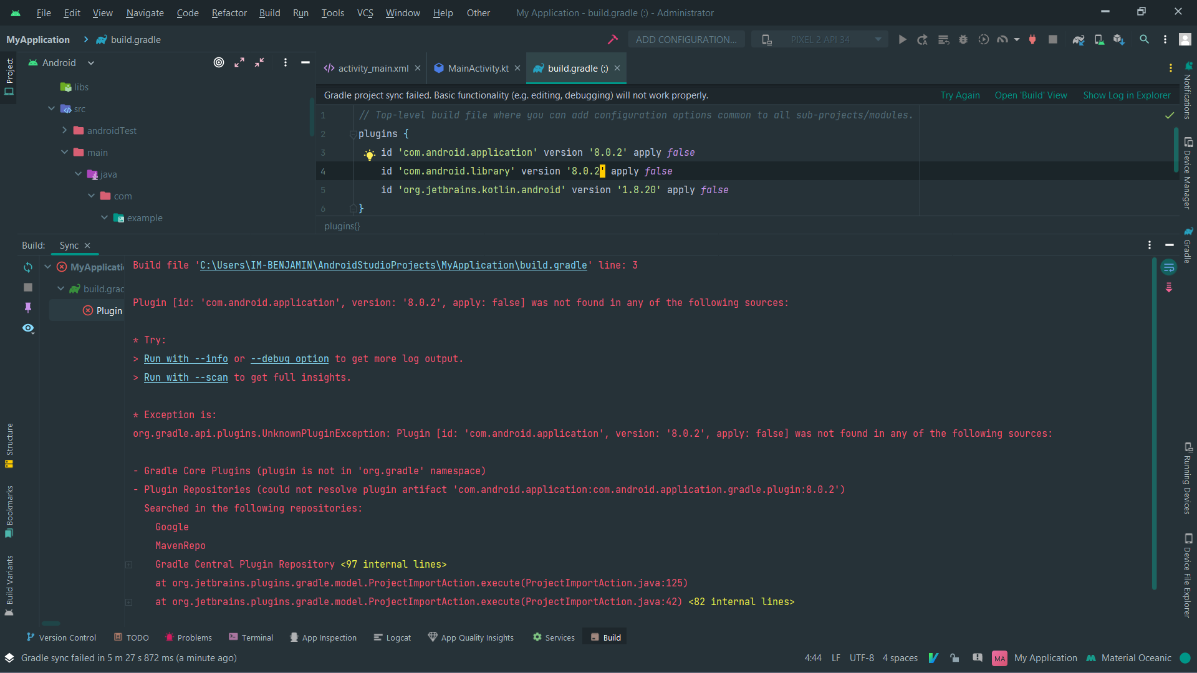This screenshot has width=1197, height=673.
Task: Collapse the main folder
Action: (64, 152)
